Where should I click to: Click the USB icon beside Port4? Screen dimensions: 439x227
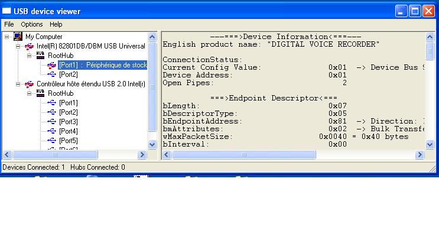(51, 131)
